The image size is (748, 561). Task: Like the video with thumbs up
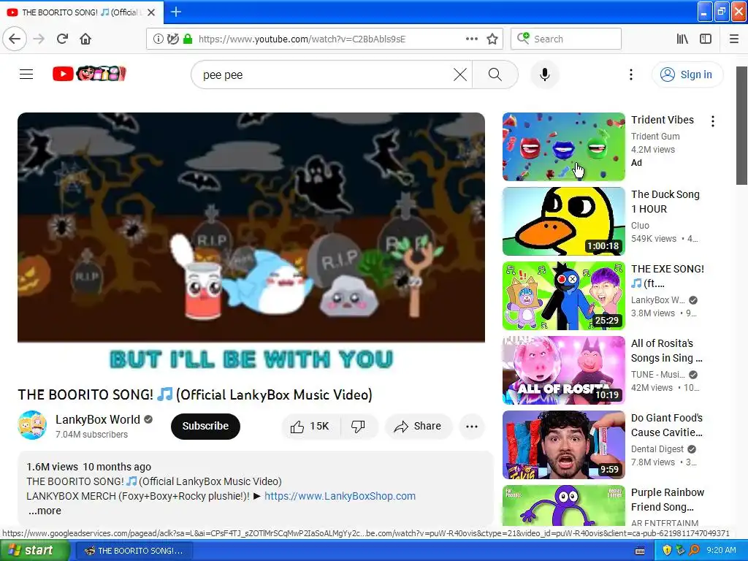pos(310,427)
